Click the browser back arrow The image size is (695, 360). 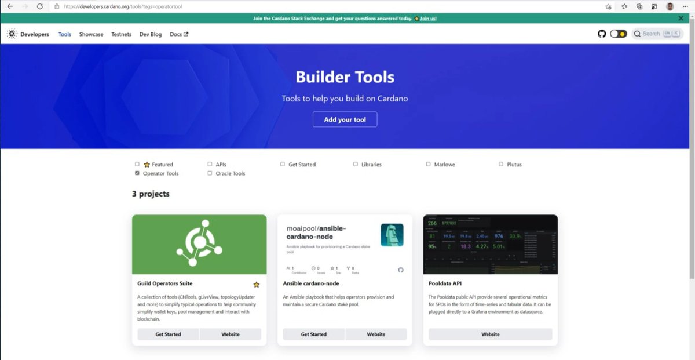[x=10, y=6]
